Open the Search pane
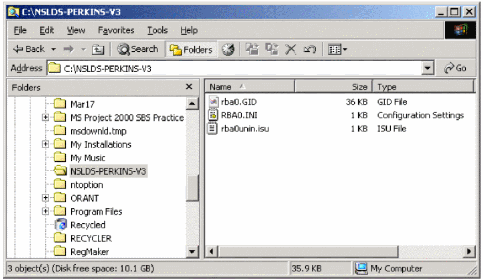483x279 pixels. pos(137,49)
